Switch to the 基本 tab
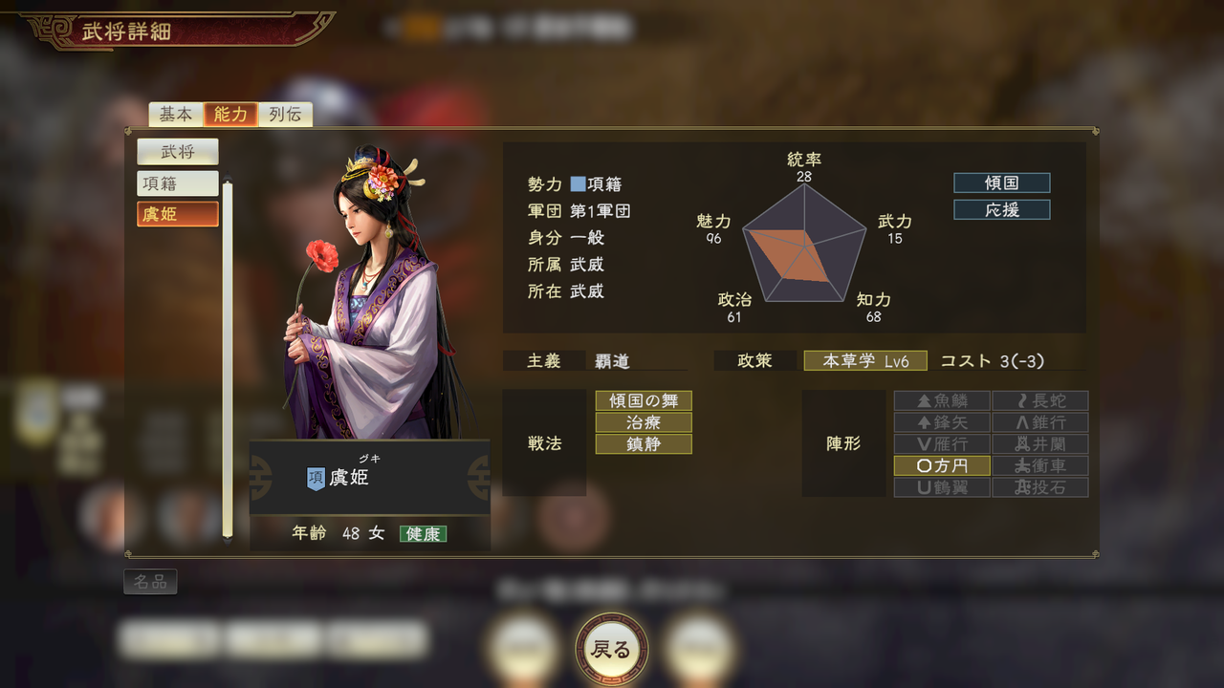Viewport: 1224px width, 688px height. tap(175, 115)
